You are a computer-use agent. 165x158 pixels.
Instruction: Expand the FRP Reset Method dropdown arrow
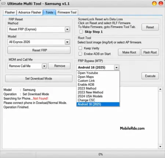click(x=67, y=29)
